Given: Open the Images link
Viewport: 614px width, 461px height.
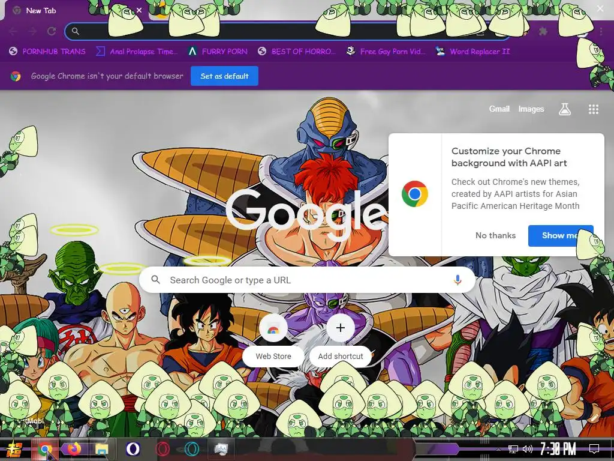Looking at the screenshot, I should pos(531,109).
